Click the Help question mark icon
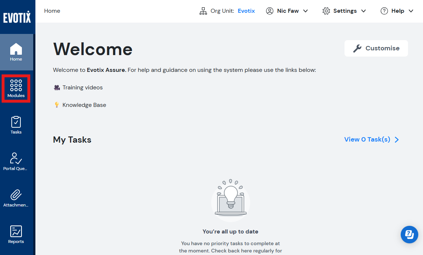 [384, 11]
